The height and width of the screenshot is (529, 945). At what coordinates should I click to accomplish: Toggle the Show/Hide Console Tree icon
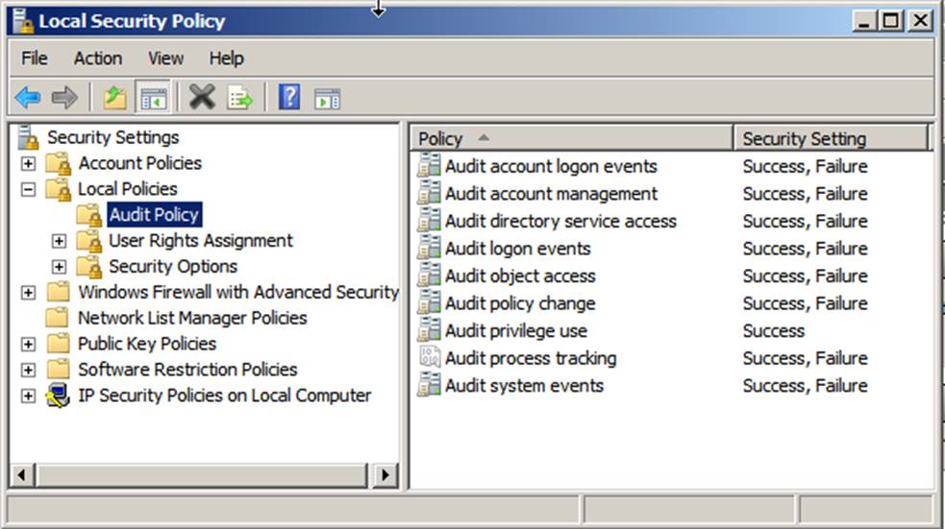(153, 97)
